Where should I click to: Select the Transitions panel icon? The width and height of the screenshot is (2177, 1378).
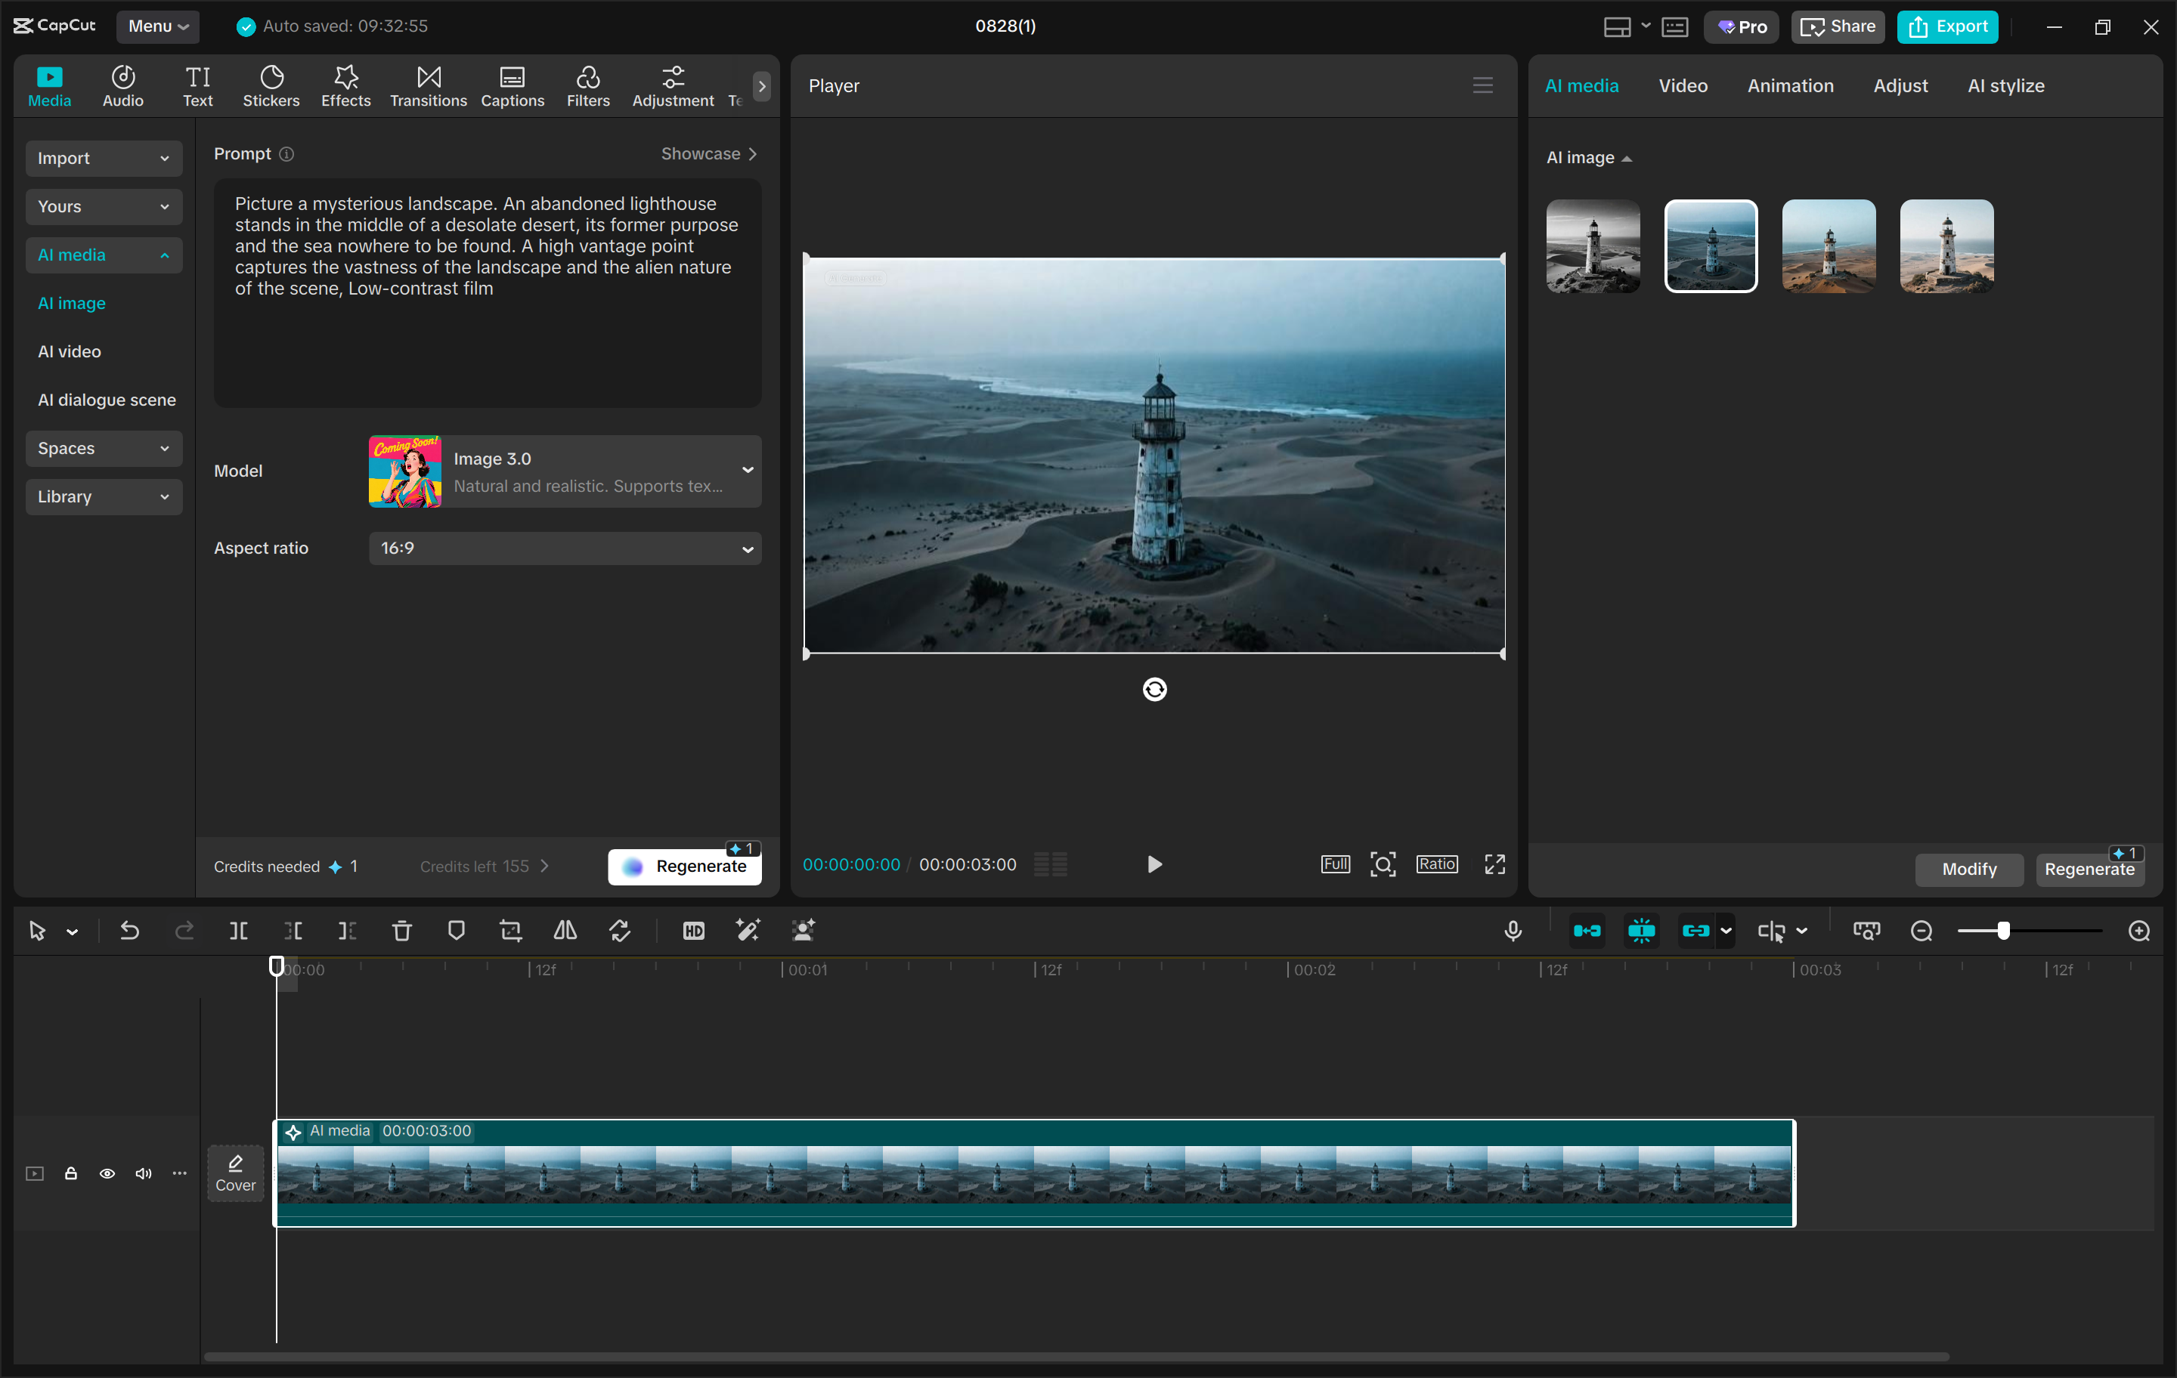coord(428,85)
